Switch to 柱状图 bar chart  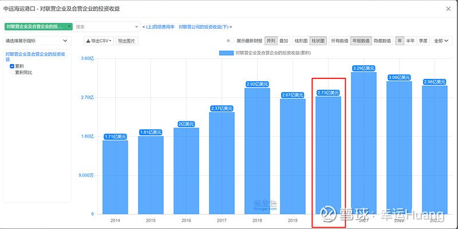pos(318,41)
